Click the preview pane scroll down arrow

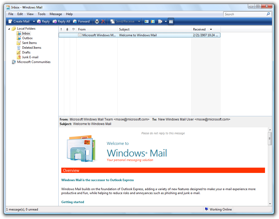point(270,204)
